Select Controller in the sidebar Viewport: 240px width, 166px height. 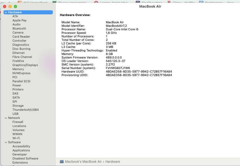20,41
